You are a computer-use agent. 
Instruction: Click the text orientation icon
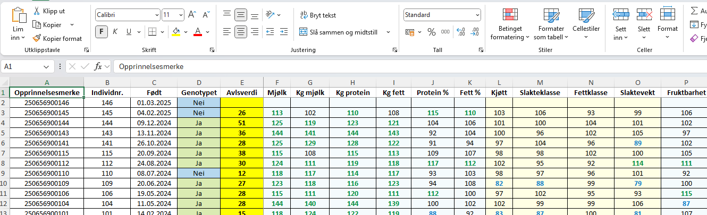coord(270,15)
